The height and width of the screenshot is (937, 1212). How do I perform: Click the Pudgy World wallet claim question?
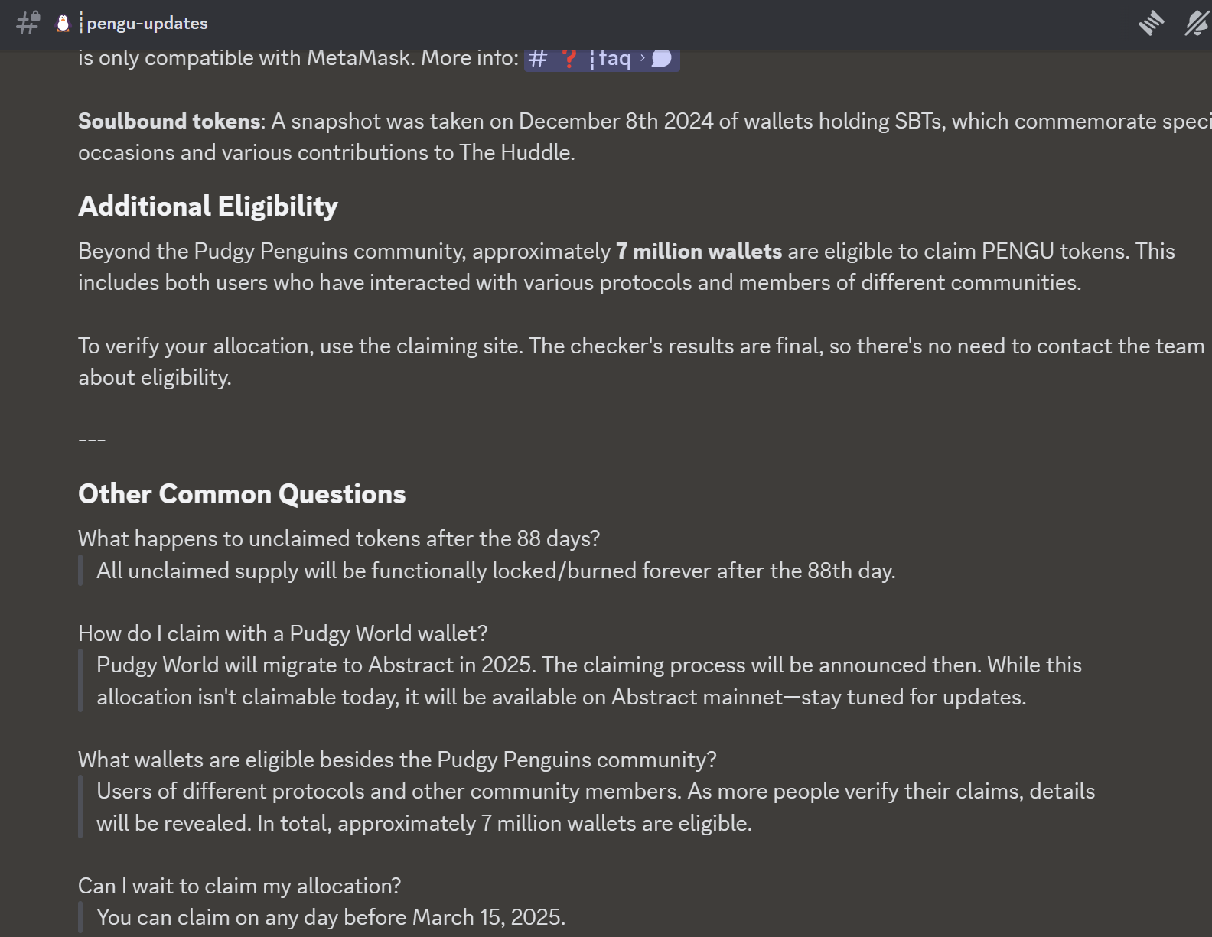click(282, 633)
